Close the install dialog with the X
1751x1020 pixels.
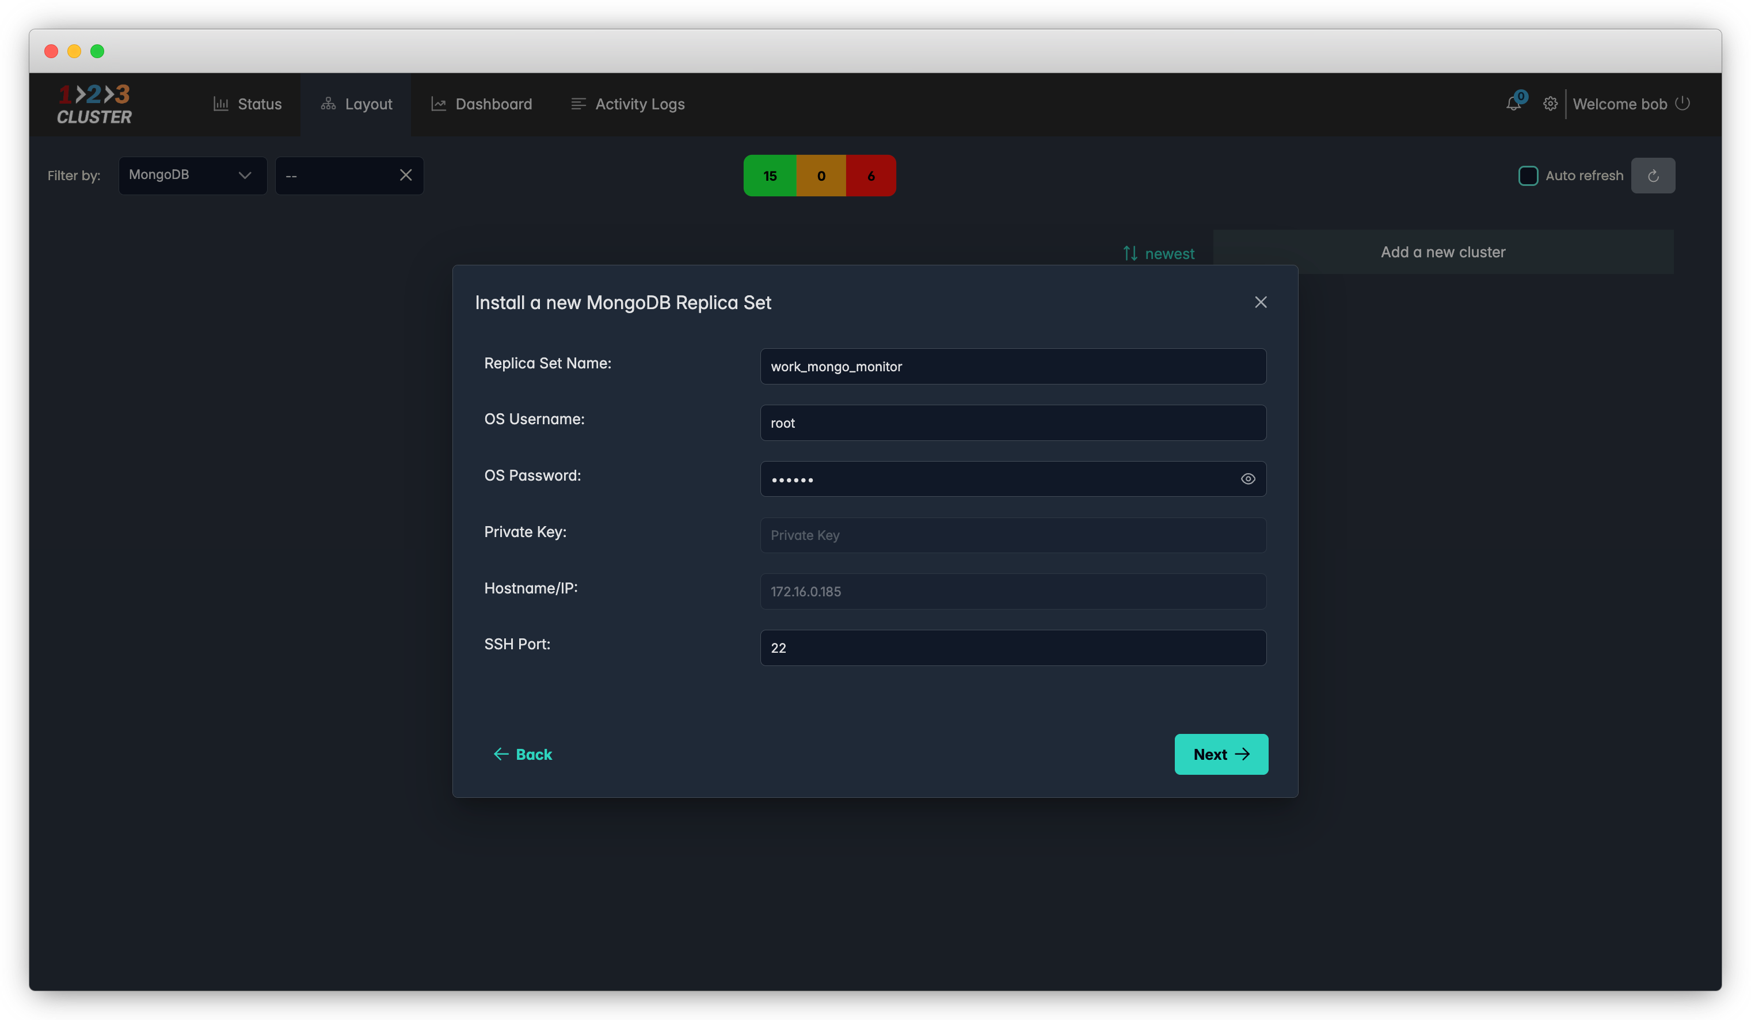pyautogui.click(x=1261, y=302)
